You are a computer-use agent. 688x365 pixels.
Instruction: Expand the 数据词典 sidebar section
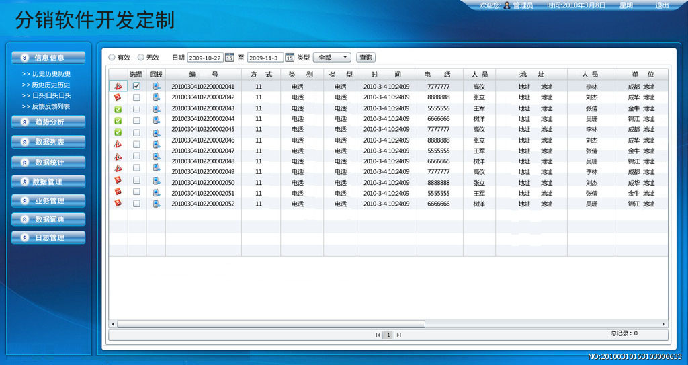[48, 219]
